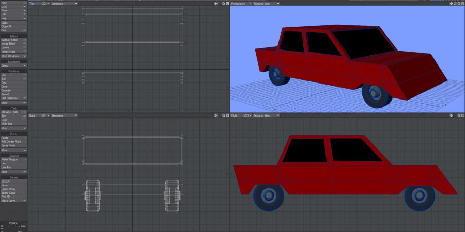This screenshot has width=465, height=232.
Task: Click the pan icon in the Top viewport
Action: 216,3
